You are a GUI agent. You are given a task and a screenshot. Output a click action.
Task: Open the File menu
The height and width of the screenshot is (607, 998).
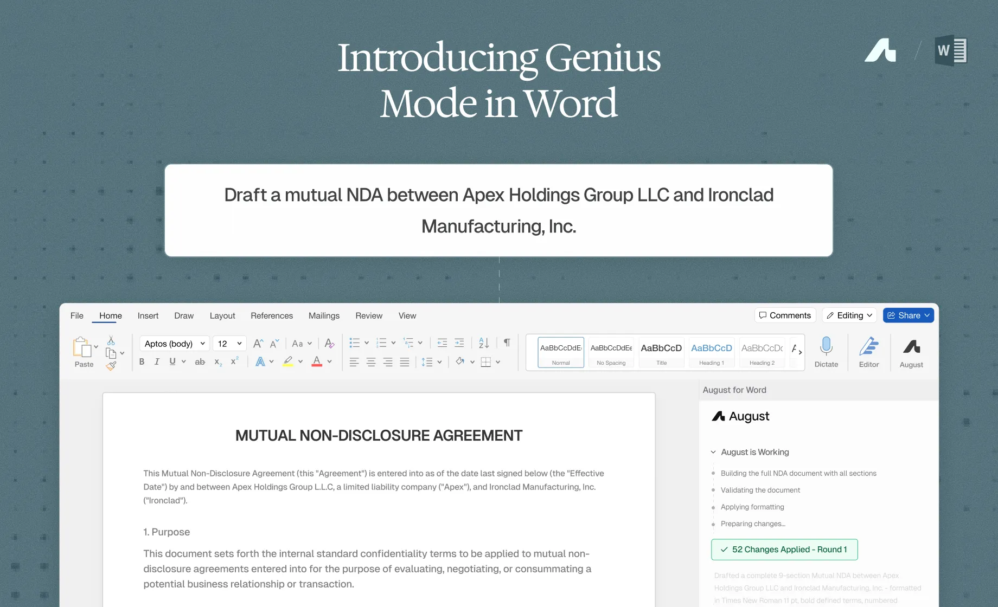(x=77, y=315)
